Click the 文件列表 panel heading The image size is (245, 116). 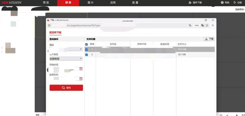click(91, 39)
